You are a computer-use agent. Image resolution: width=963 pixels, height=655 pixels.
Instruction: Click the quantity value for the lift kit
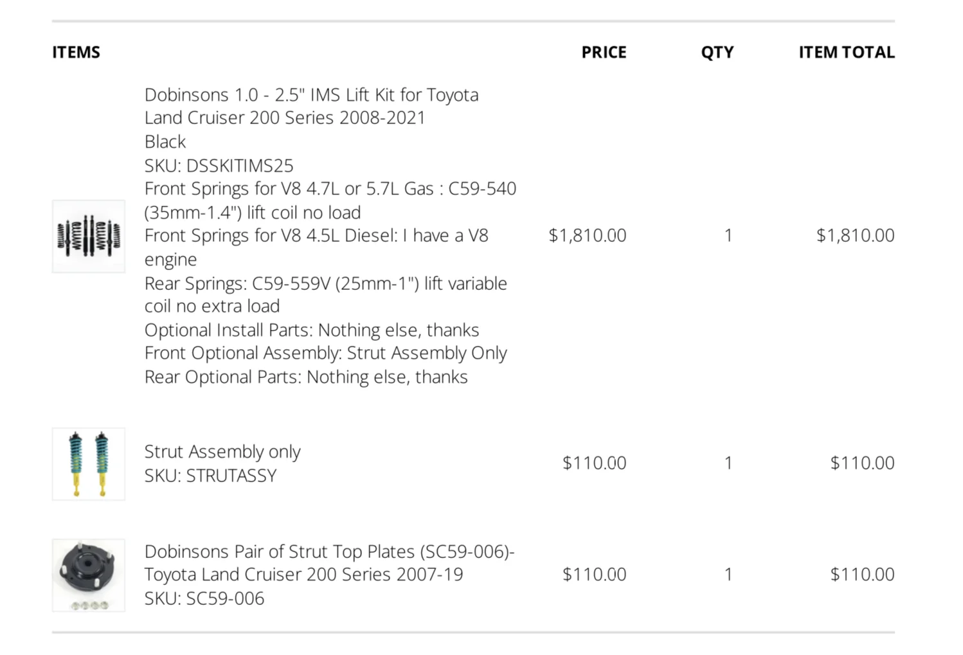point(728,235)
